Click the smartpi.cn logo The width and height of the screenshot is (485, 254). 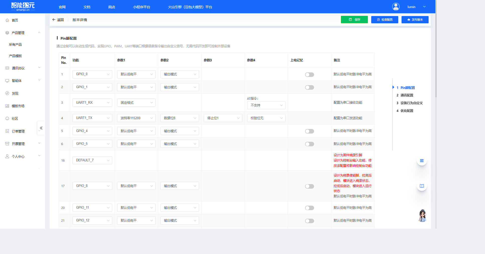point(23,7)
